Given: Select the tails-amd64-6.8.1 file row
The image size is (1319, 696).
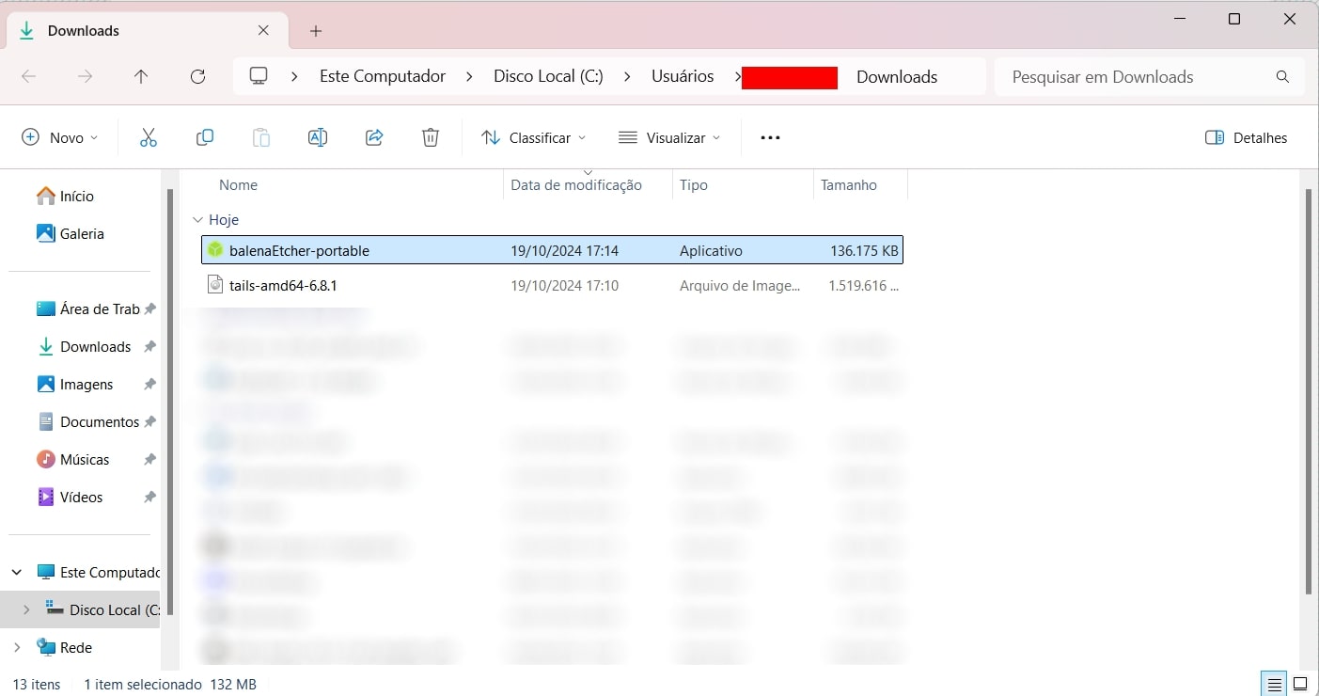Looking at the screenshot, I should [x=552, y=284].
